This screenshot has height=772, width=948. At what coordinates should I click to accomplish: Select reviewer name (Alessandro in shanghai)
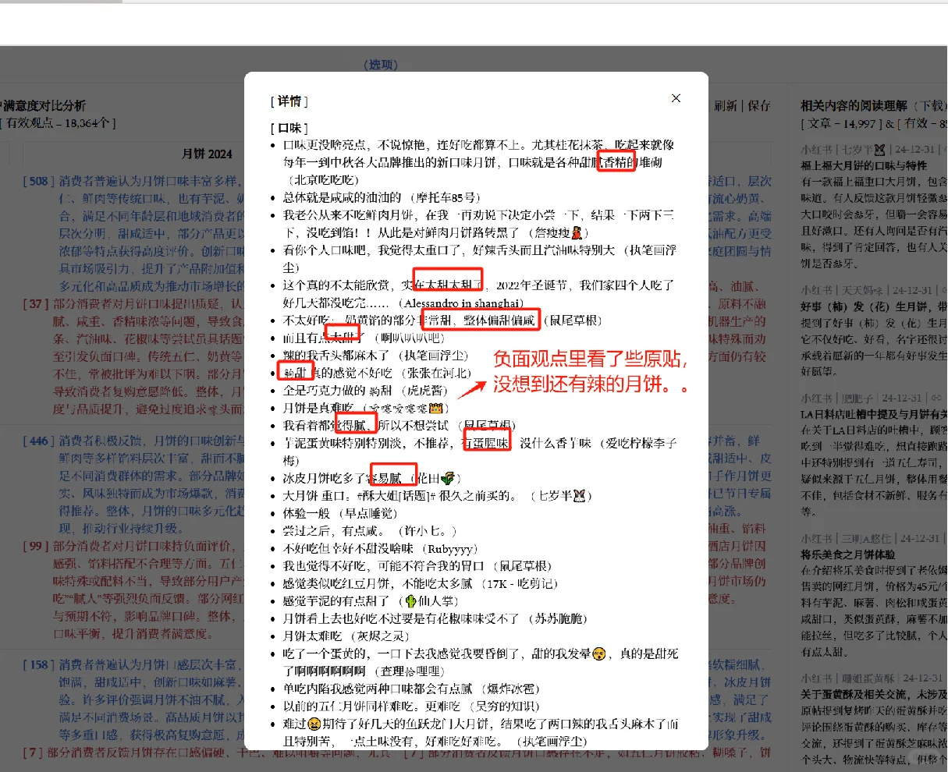coord(460,303)
